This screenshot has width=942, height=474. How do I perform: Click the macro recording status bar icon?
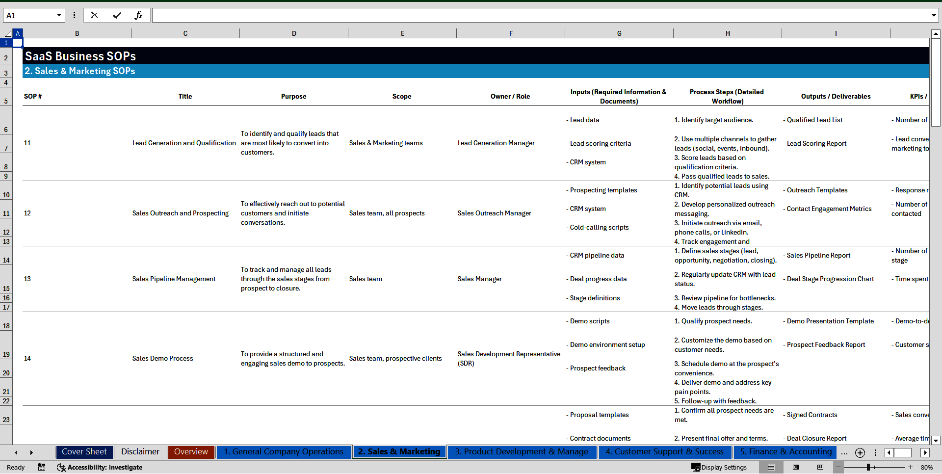click(x=42, y=467)
